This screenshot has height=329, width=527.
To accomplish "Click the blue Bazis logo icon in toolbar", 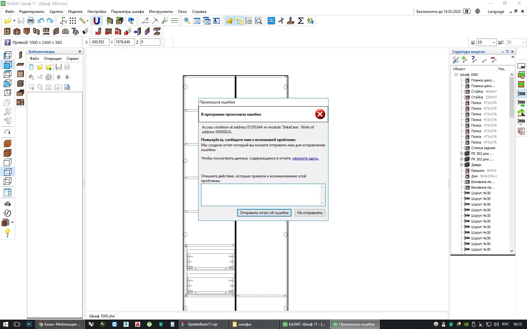I will click(271, 21).
